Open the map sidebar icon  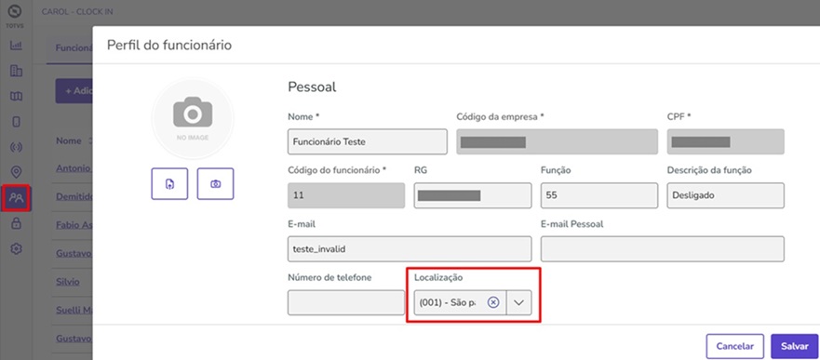(x=16, y=96)
